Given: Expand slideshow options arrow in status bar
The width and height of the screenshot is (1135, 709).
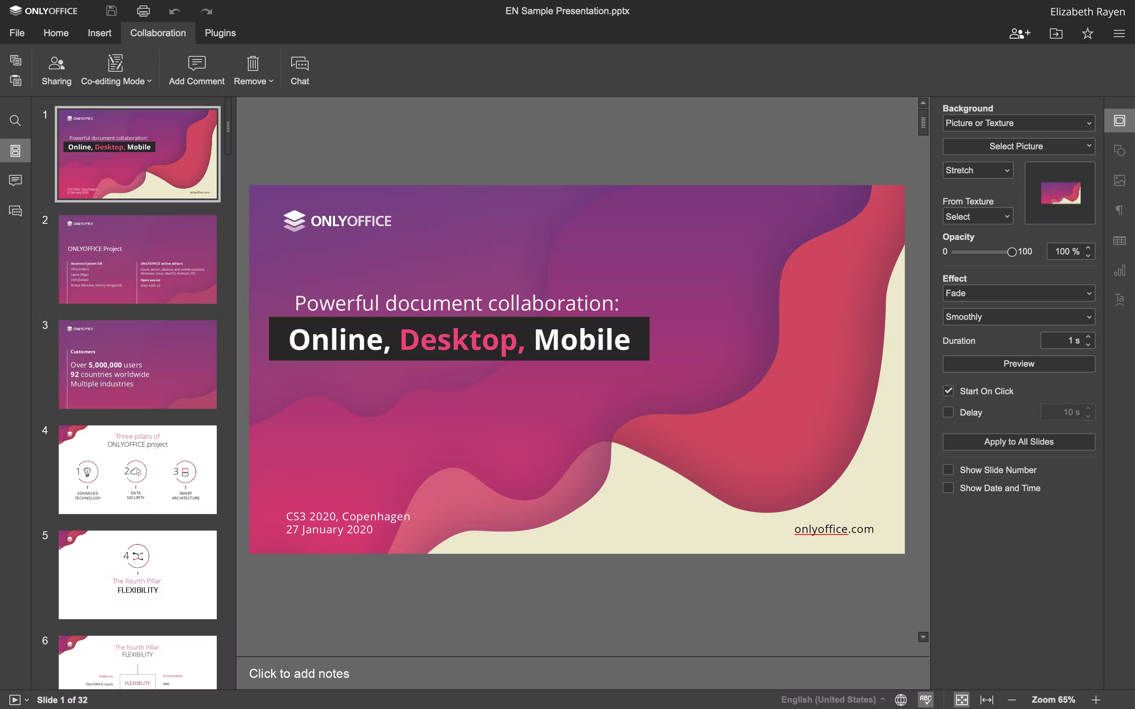Looking at the screenshot, I should point(27,700).
